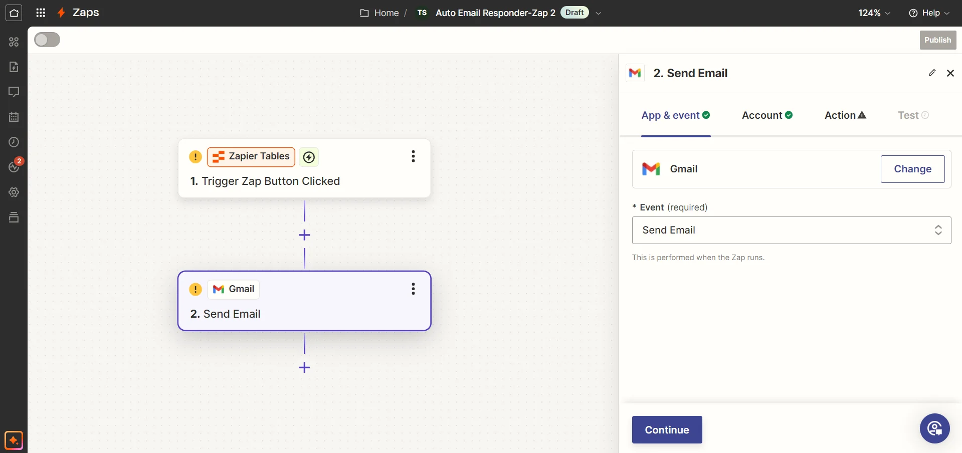Add a step between trigger and Gmail
Screen dimensions: 962x453
click(304, 235)
